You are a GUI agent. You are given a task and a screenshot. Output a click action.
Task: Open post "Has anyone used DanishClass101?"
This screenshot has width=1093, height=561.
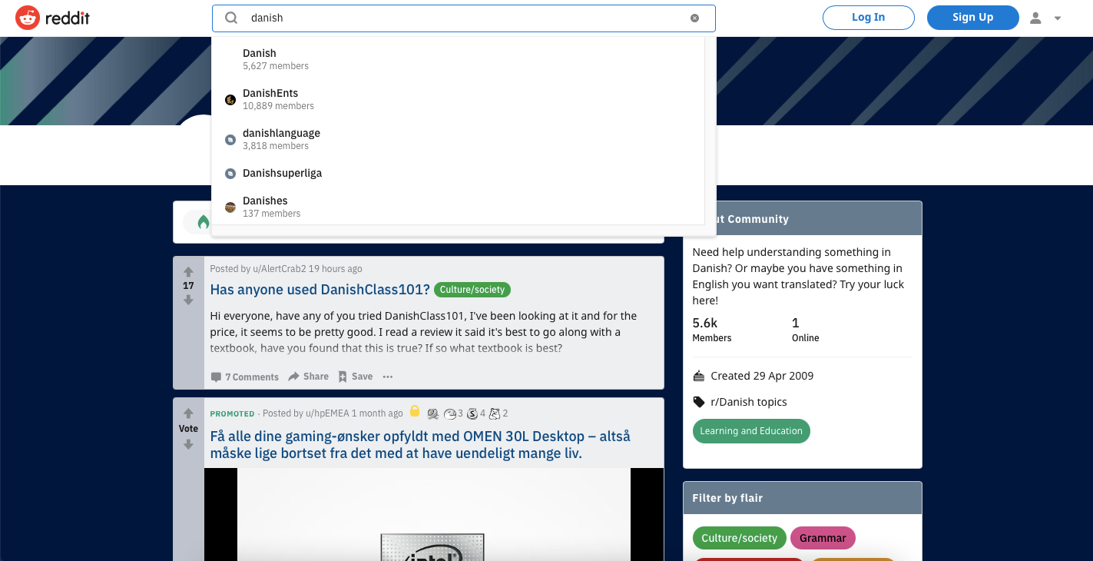pyautogui.click(x=320, y=290)
